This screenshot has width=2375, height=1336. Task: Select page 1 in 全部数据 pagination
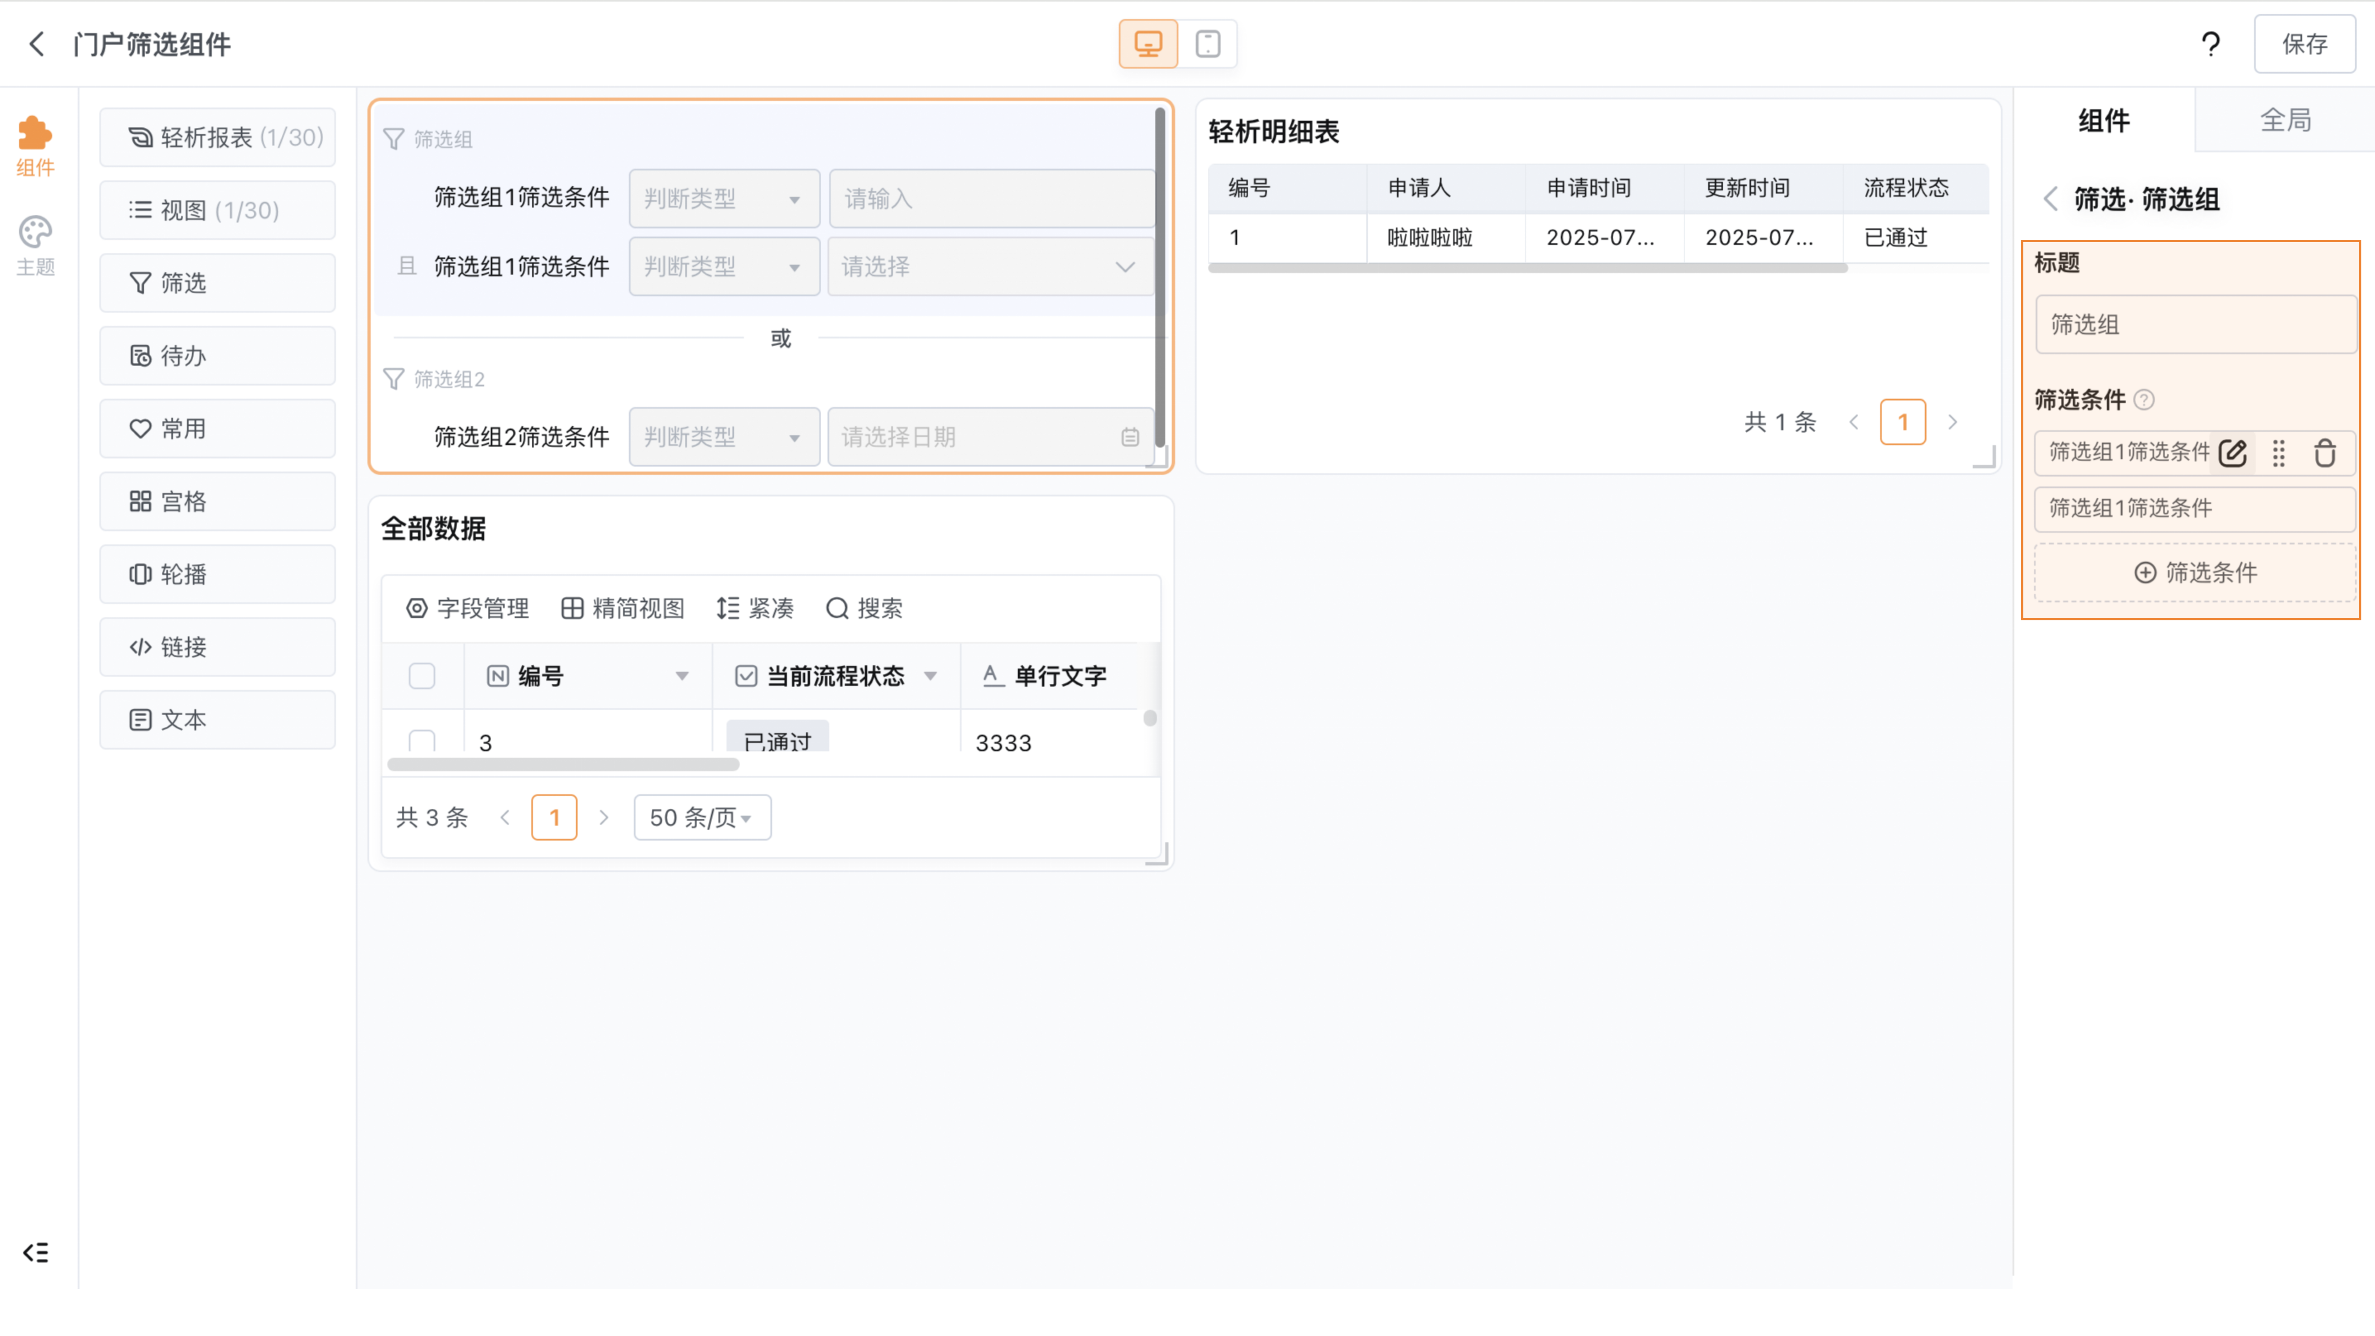coord(554,818)
